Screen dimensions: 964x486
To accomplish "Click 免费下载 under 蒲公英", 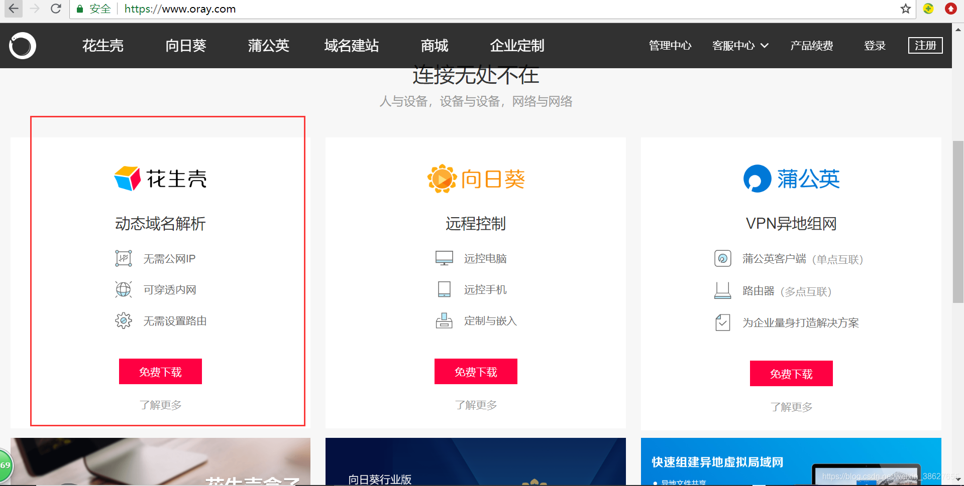I will (791, 374).
